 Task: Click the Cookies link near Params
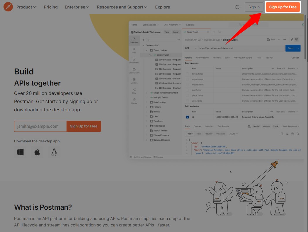point(295,58)
